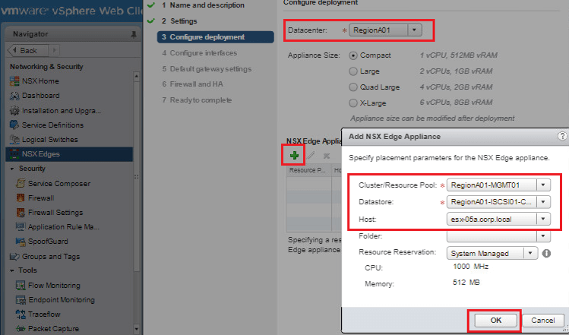Click the pencil edit appliance icon

pos(311,156)
